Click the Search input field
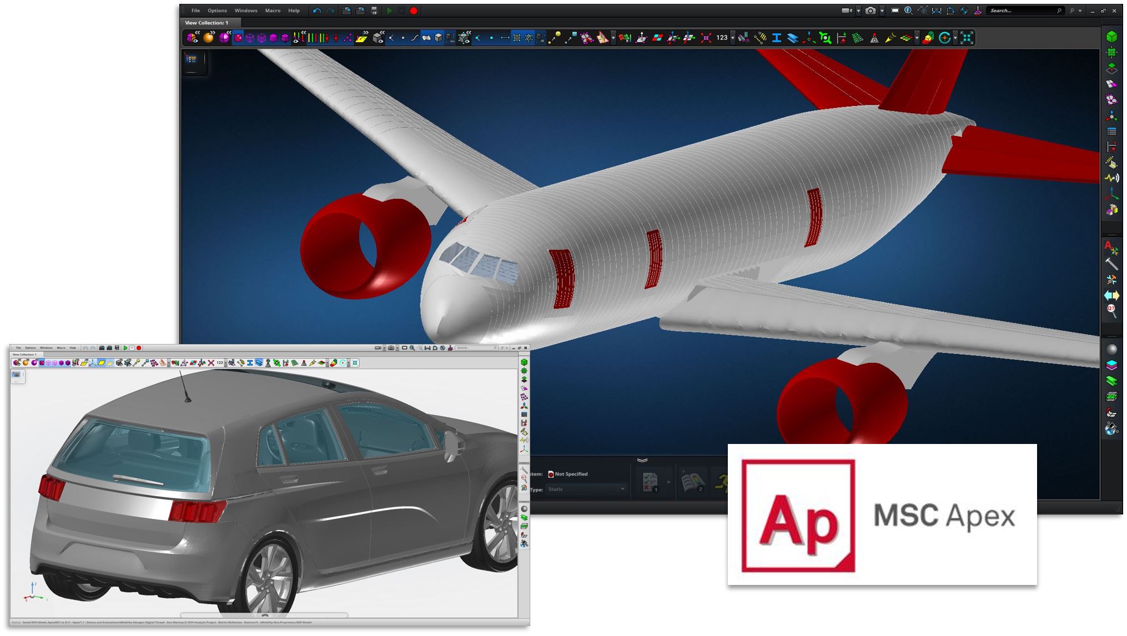This screenshot has height=636, width=1127. tap(1020, 11)
